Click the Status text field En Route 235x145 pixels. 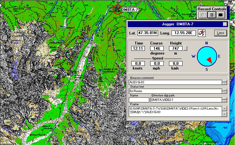point(175,91)
